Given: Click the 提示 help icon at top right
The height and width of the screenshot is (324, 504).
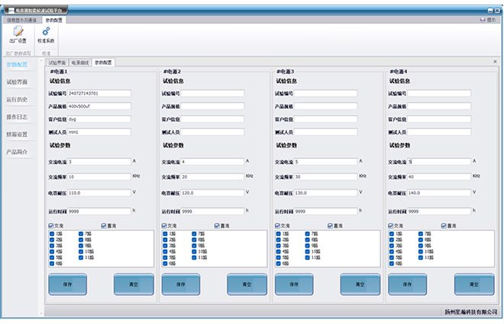Looking at the screenshot, I should pyautogui.click(x=483, y=20).
